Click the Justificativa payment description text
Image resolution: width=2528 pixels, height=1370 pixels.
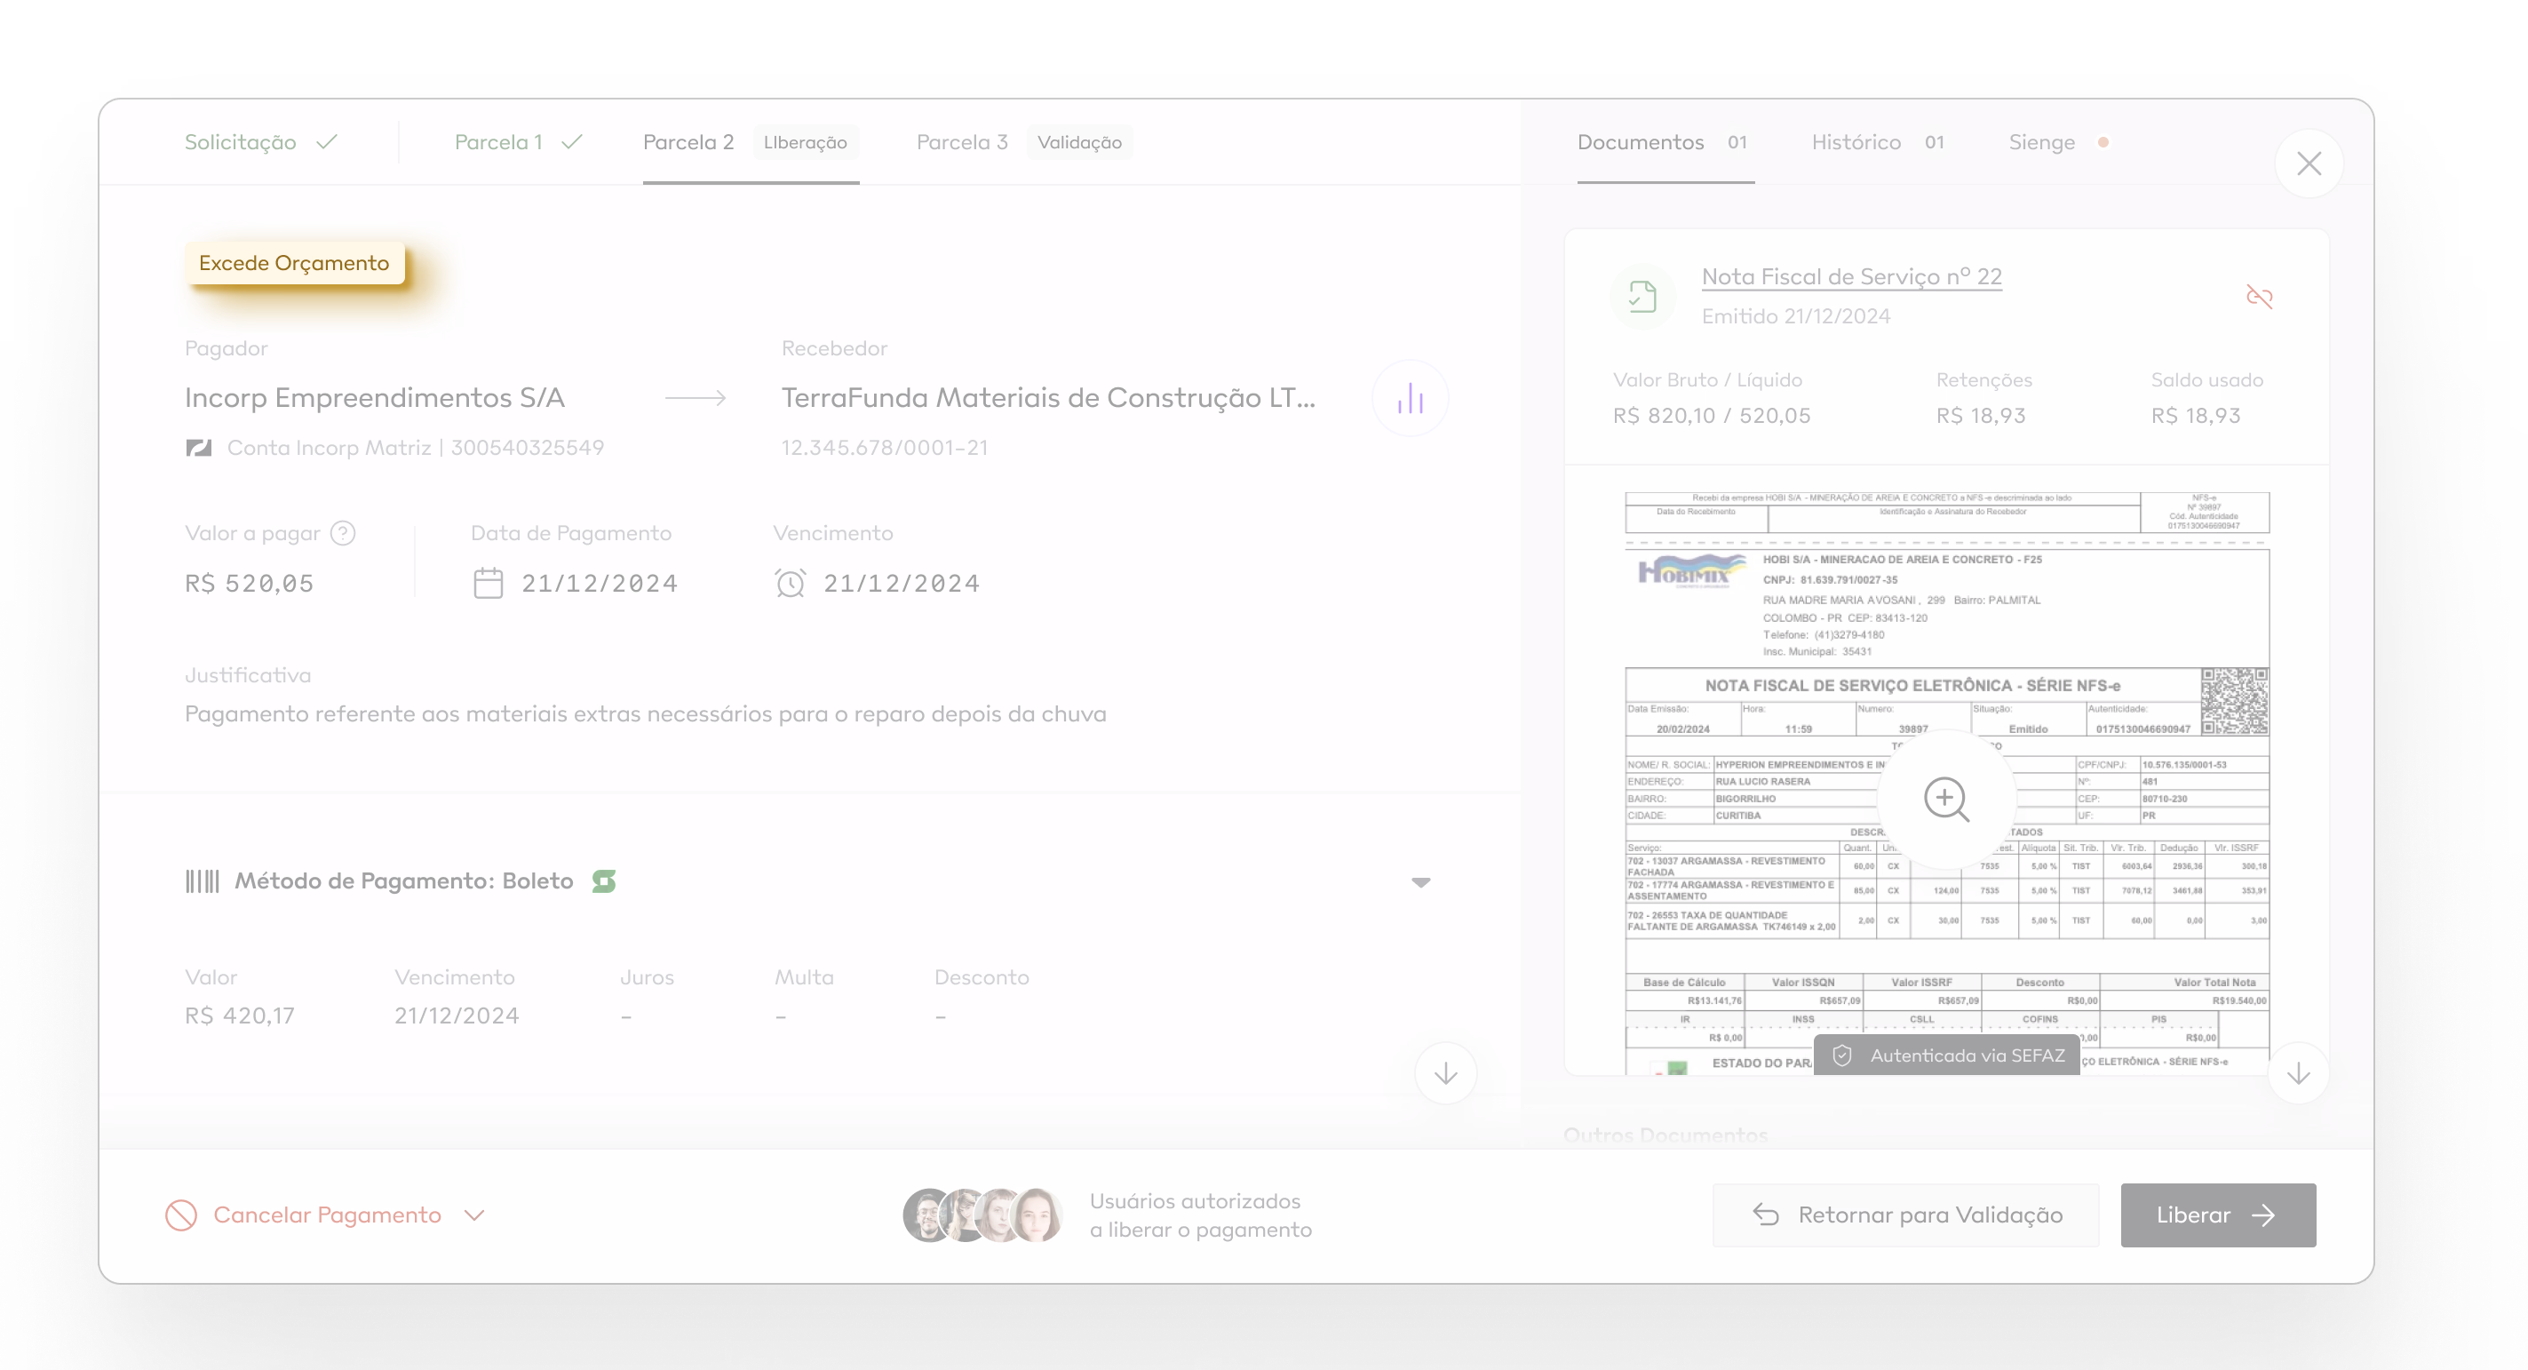tap(646, 713)
